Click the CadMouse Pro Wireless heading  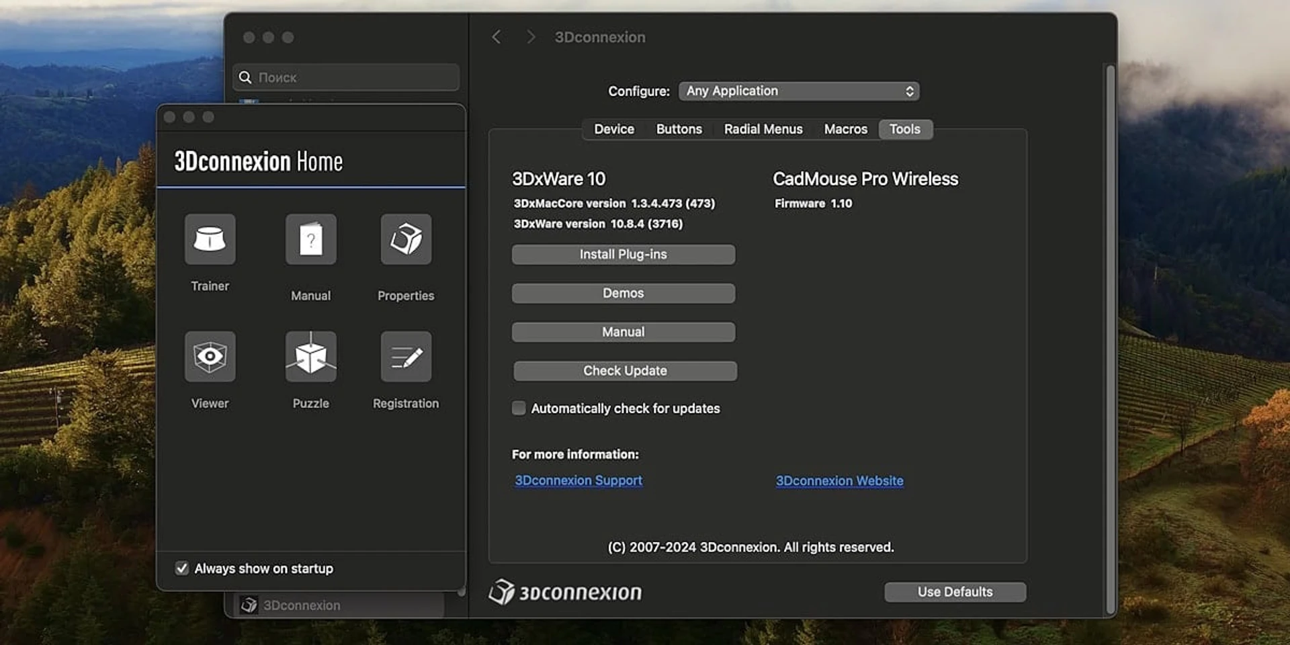[x=865, y=179]
